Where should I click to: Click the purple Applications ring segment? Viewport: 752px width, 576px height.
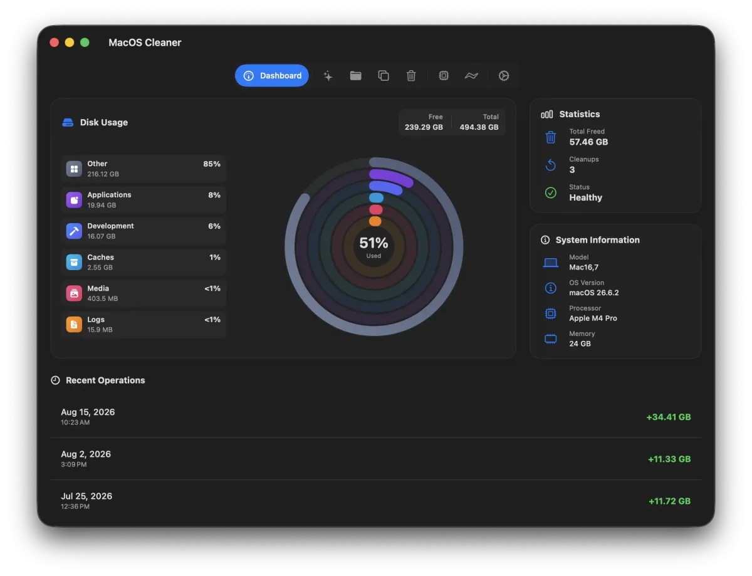tap(392, 177)
